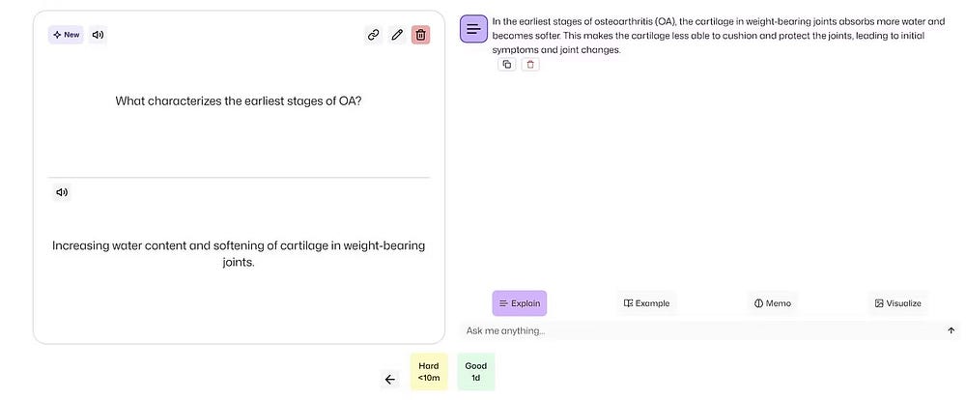Click the question text about OA stages
This screenshot has width=966, height=400.
pos(239,100)
